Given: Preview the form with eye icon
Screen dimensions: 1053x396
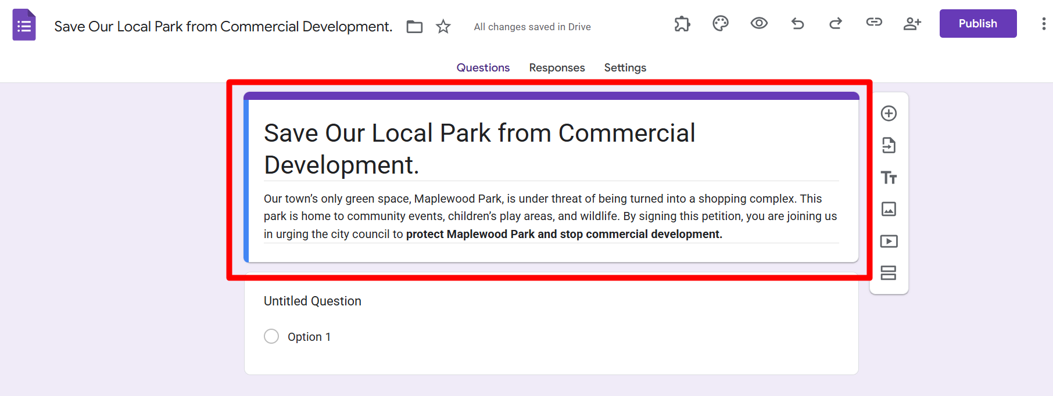Looking at the screenshot, I should [759, 24].
